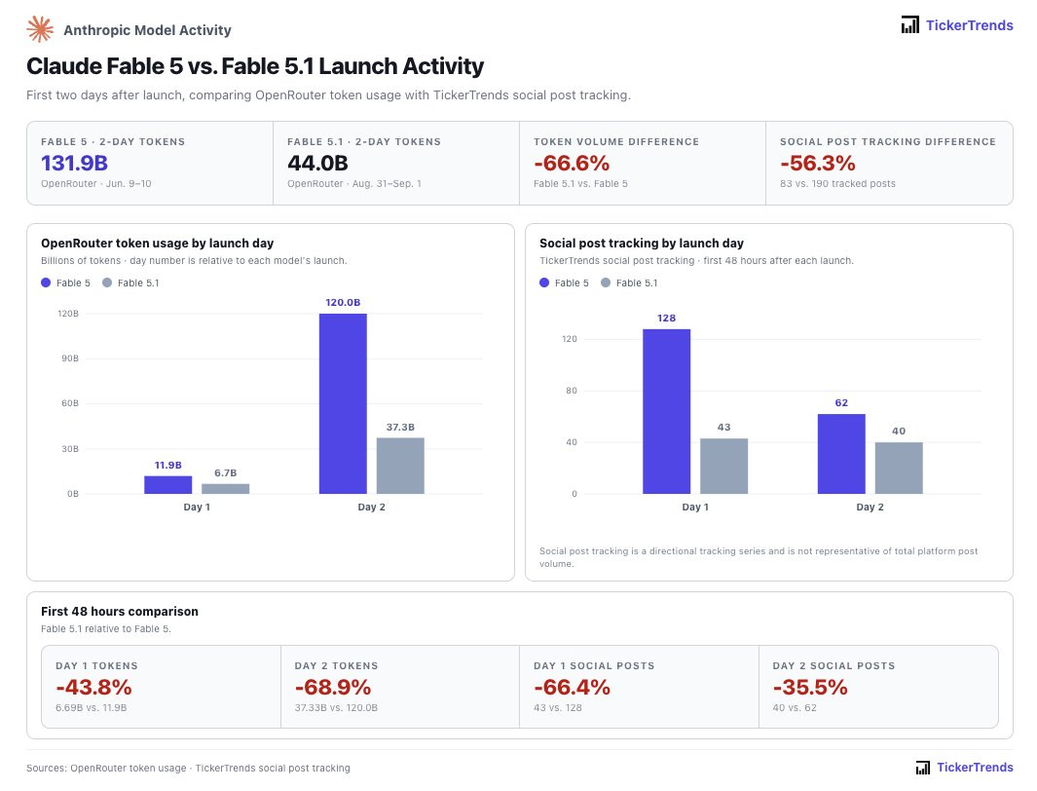Click the Day 2 label under the social chart

coord(870,507)
